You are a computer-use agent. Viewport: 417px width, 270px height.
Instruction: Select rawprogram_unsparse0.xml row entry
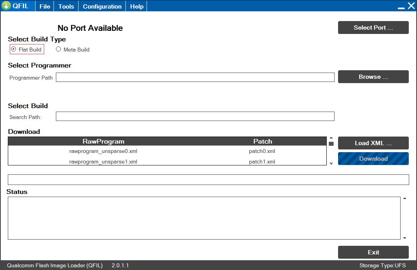pyautogui.click(x=103, y=151)
